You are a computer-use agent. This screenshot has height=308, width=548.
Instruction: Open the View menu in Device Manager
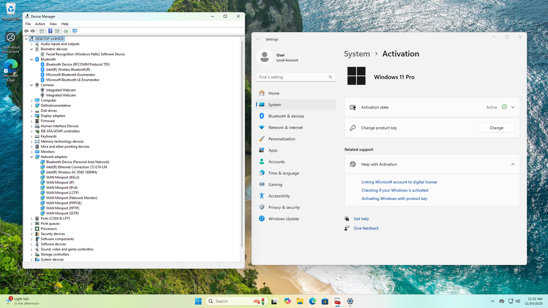coord(53,24)
